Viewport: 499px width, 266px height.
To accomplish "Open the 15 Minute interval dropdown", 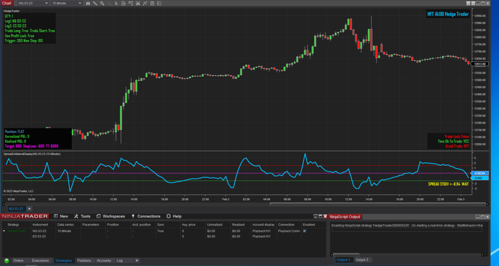I will [x=67, y=3].
